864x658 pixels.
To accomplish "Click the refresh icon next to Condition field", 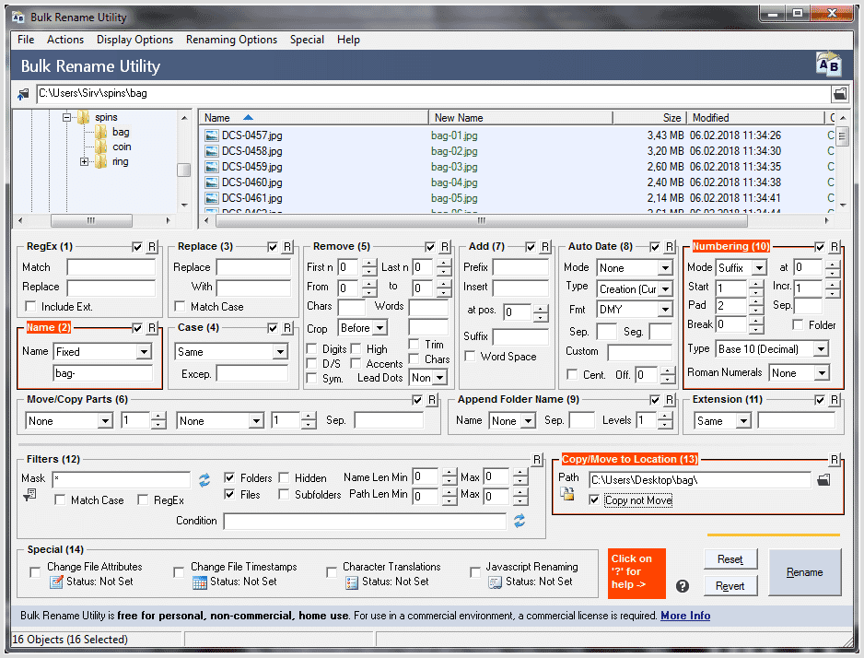I will point(520,521).
